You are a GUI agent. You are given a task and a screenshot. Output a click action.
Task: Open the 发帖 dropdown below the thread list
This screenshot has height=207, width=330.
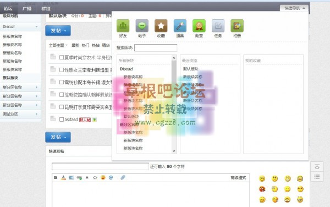[x=58, y=137]
